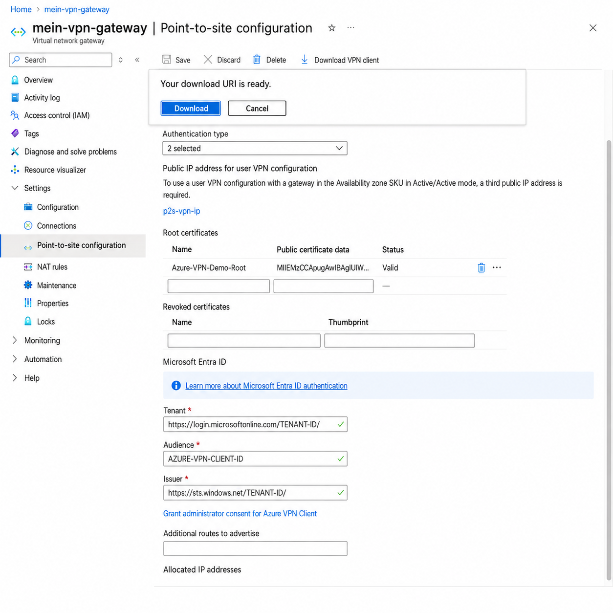
Task: Collapse the Settings section
Action: [x=15, y=188]
